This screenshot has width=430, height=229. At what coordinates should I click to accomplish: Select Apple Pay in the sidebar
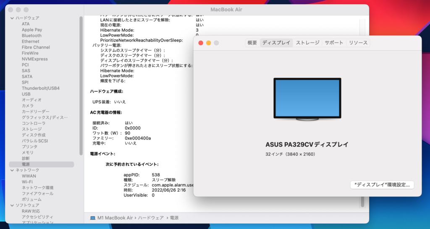[x=32, y=30]
